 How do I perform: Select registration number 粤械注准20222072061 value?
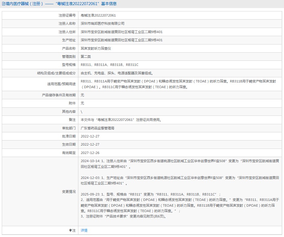(x=98, y=15)
